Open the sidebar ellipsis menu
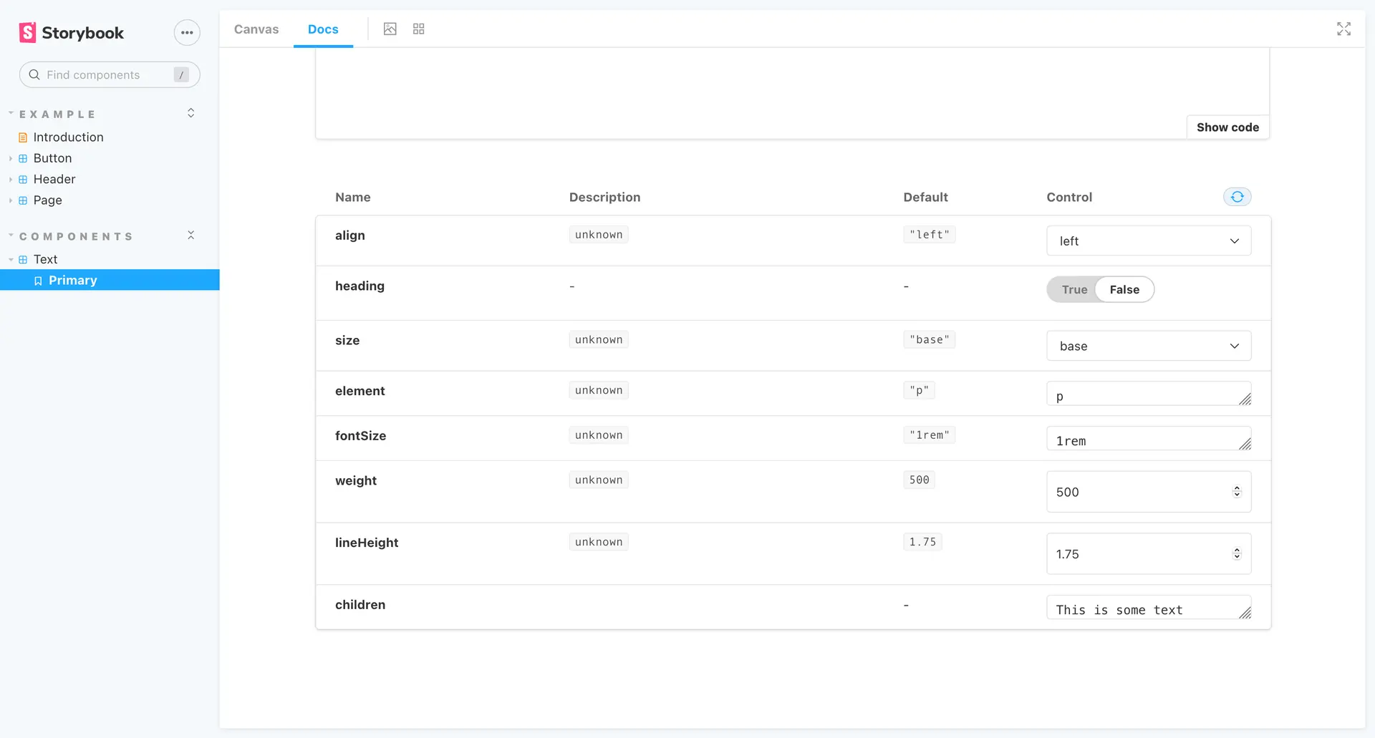 187,32
